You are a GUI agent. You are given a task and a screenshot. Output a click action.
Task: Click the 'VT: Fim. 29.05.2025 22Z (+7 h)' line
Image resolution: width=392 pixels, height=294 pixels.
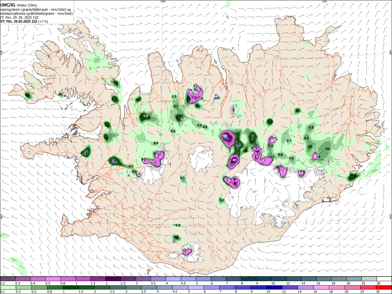point(24,21)
